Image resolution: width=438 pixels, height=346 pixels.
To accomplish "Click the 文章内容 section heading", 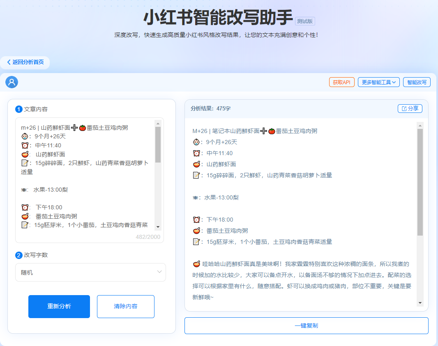I will (36, 109).
